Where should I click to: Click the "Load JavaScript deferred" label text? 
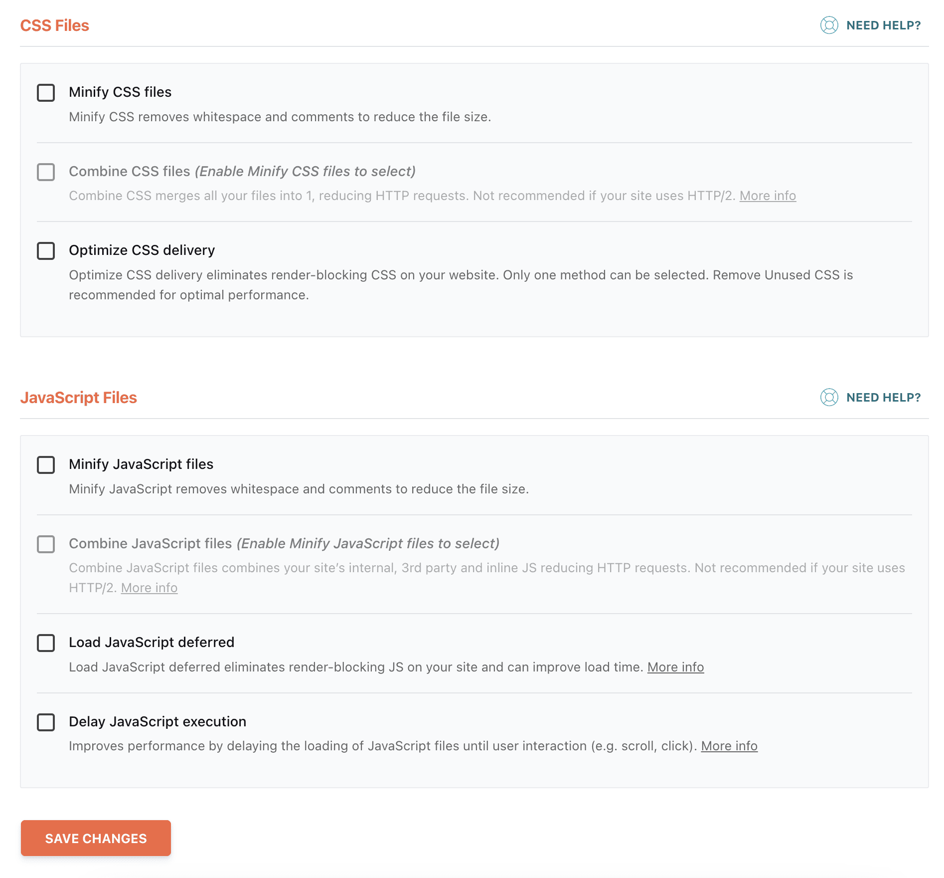152,642
